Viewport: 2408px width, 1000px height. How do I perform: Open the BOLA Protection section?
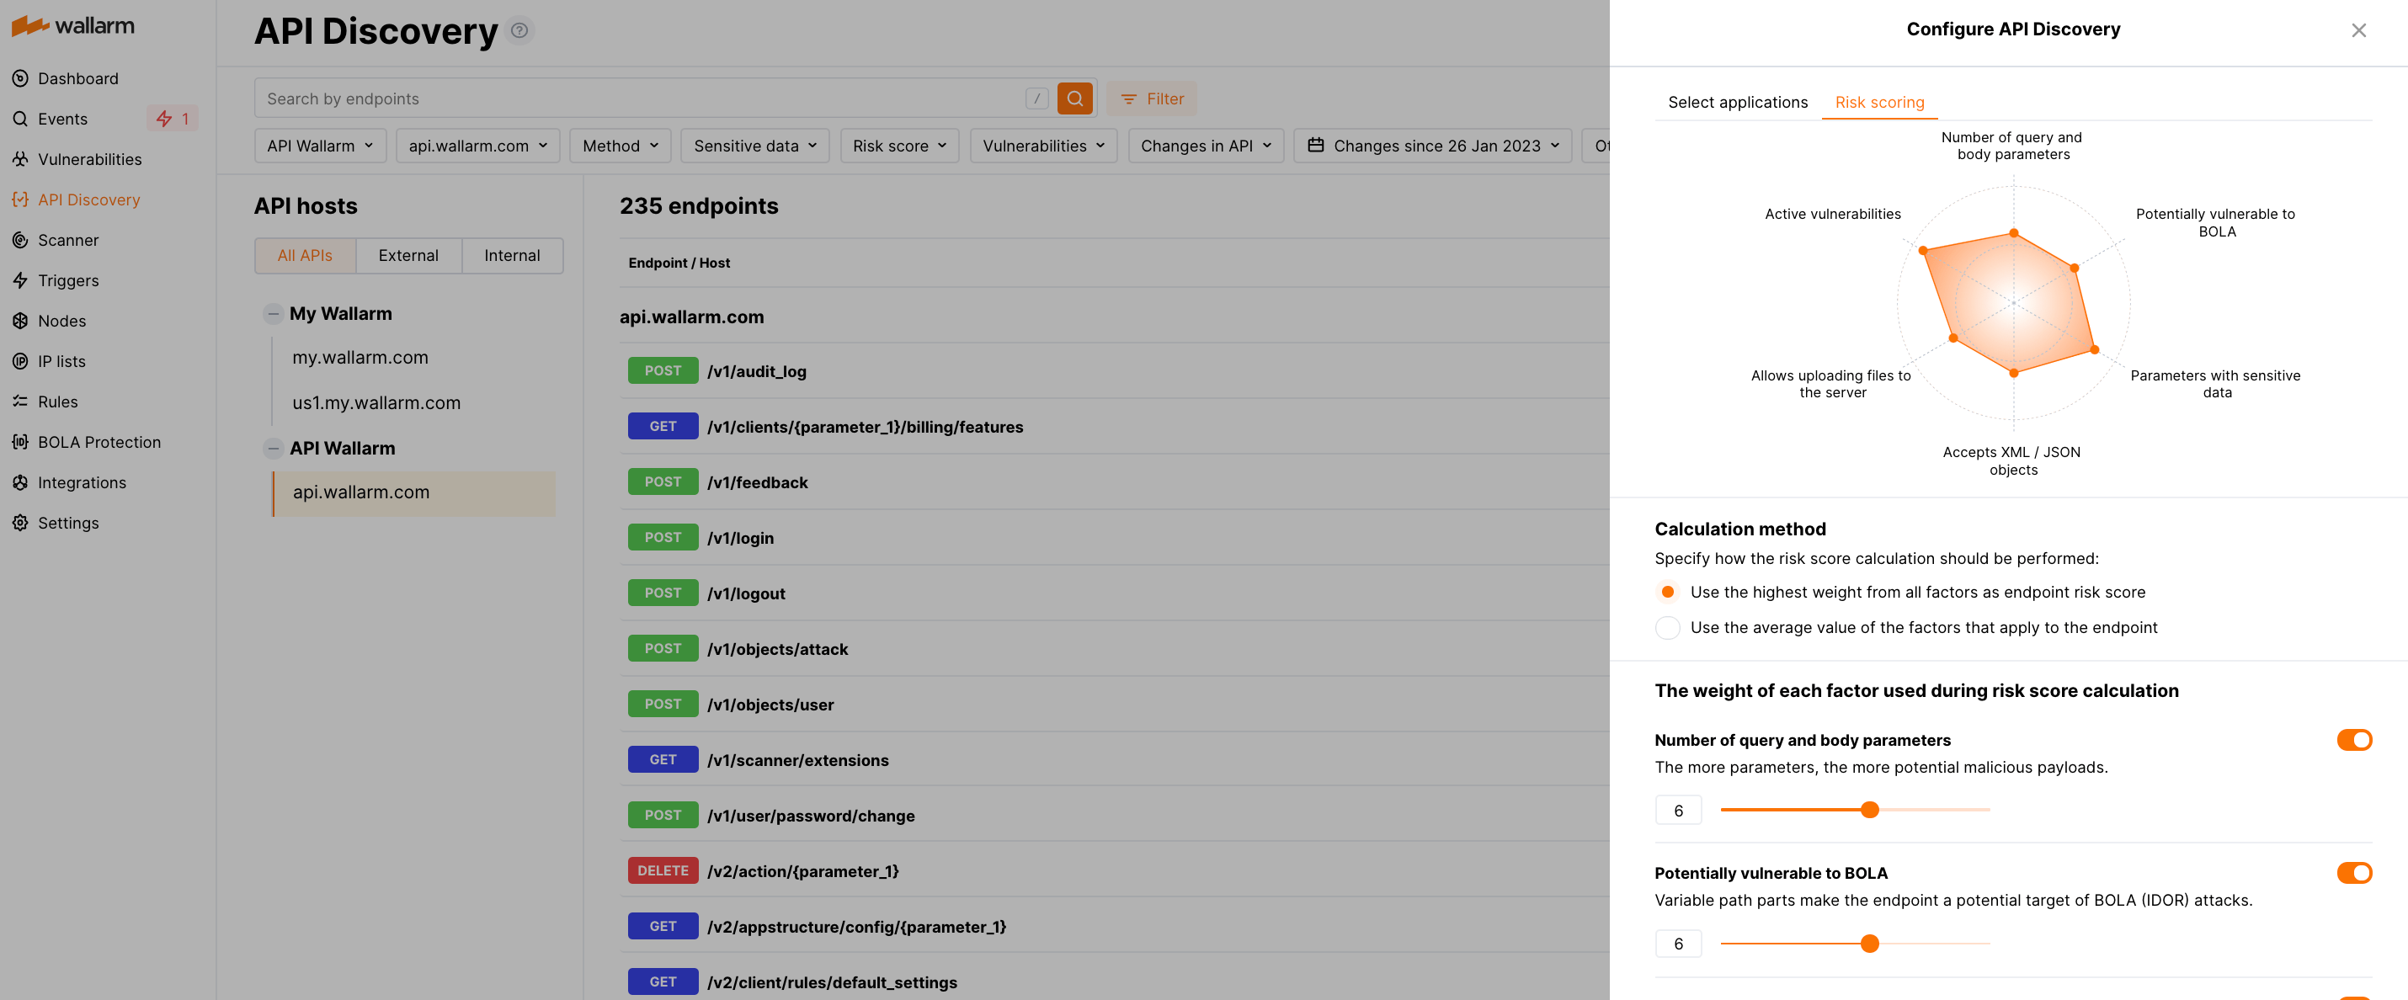(x=99, y=441)
